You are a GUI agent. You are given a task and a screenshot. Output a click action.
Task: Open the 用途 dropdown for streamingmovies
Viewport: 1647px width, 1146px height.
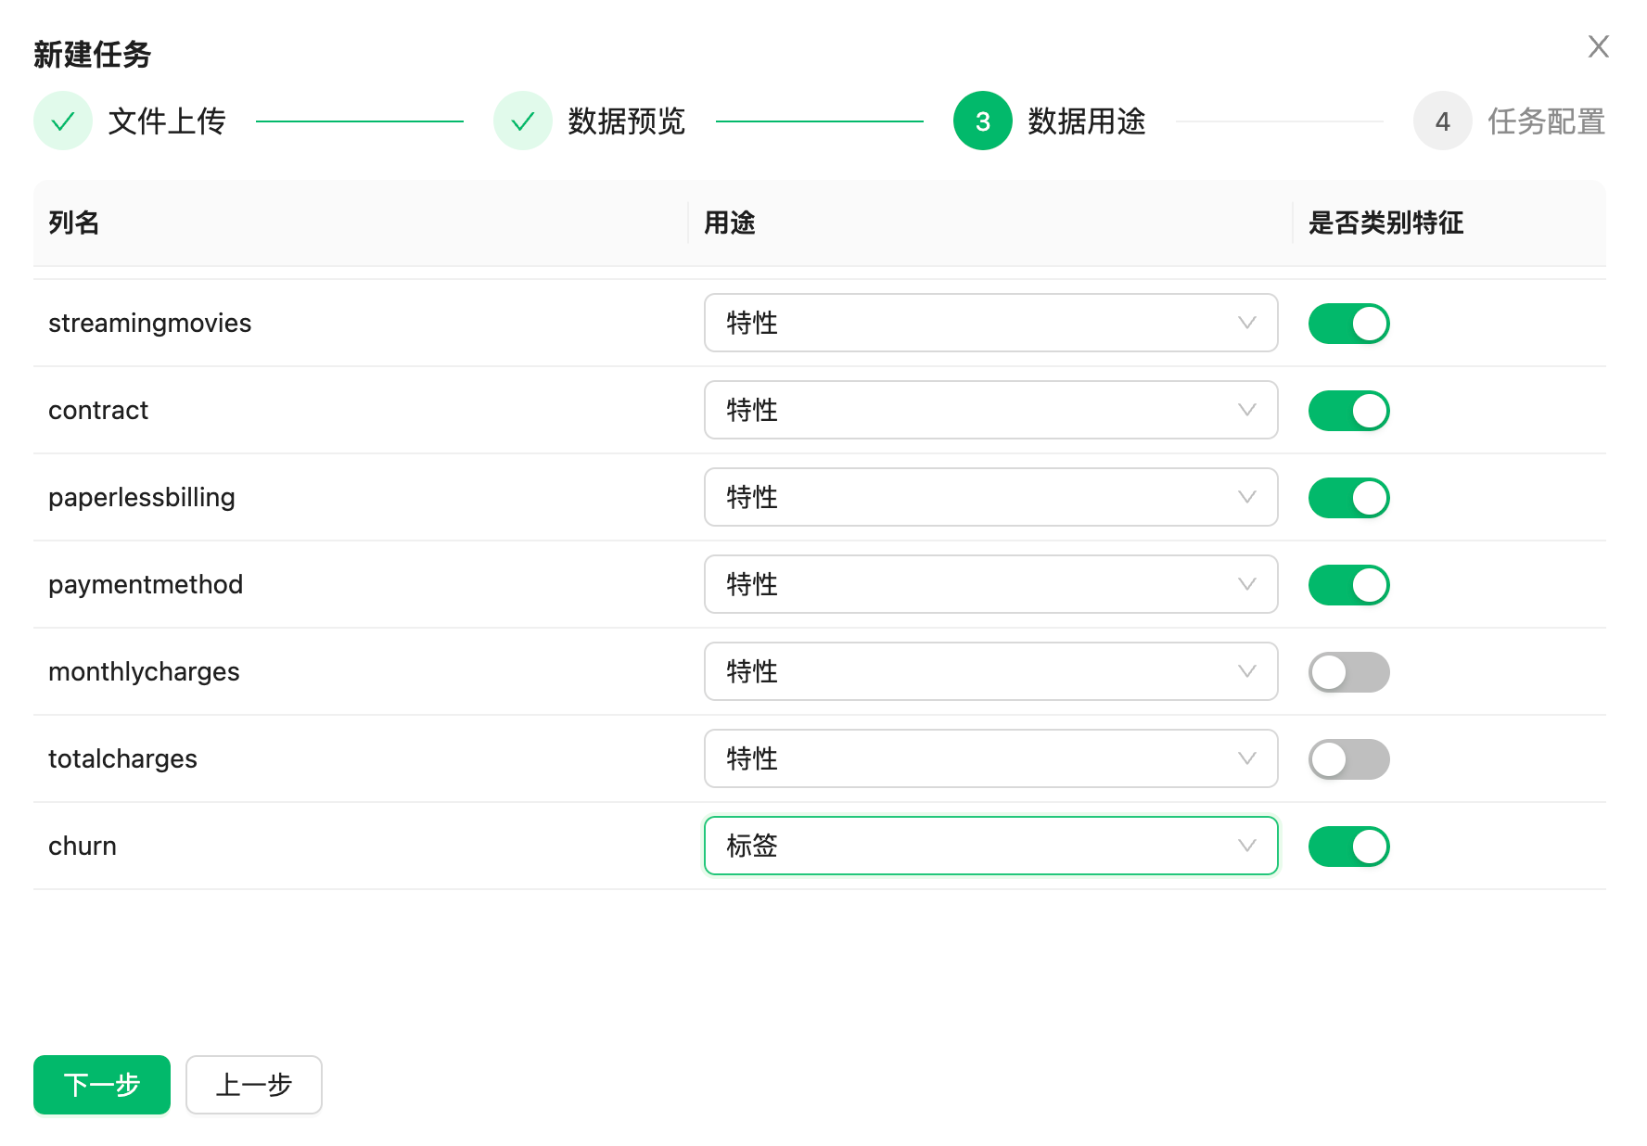coord(990,323)
